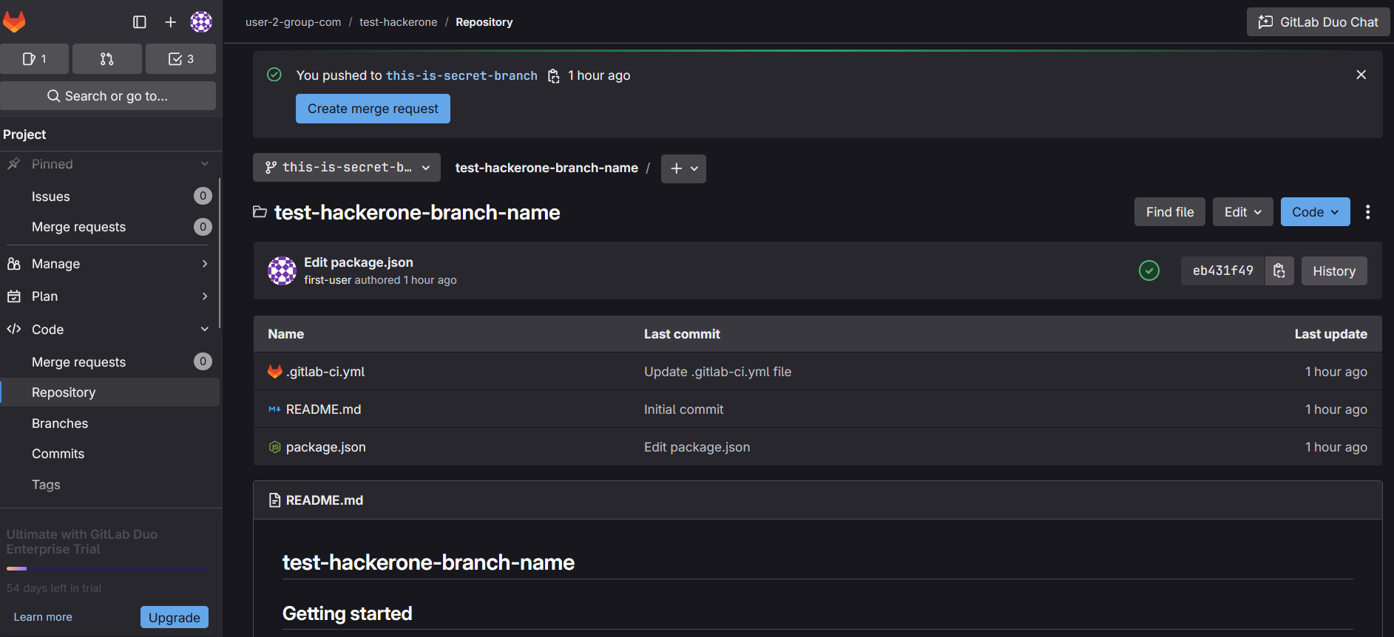Click the create new plus icon
Image resolution: width=1394 pixels, height=637 pixels.
coord(171,22)
